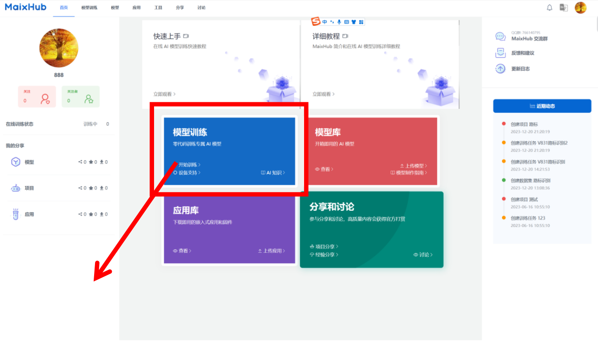This screenshot has height=342, width=598.
Task: Click the Sogou skin shirt icon
Action: coord(354,22)
